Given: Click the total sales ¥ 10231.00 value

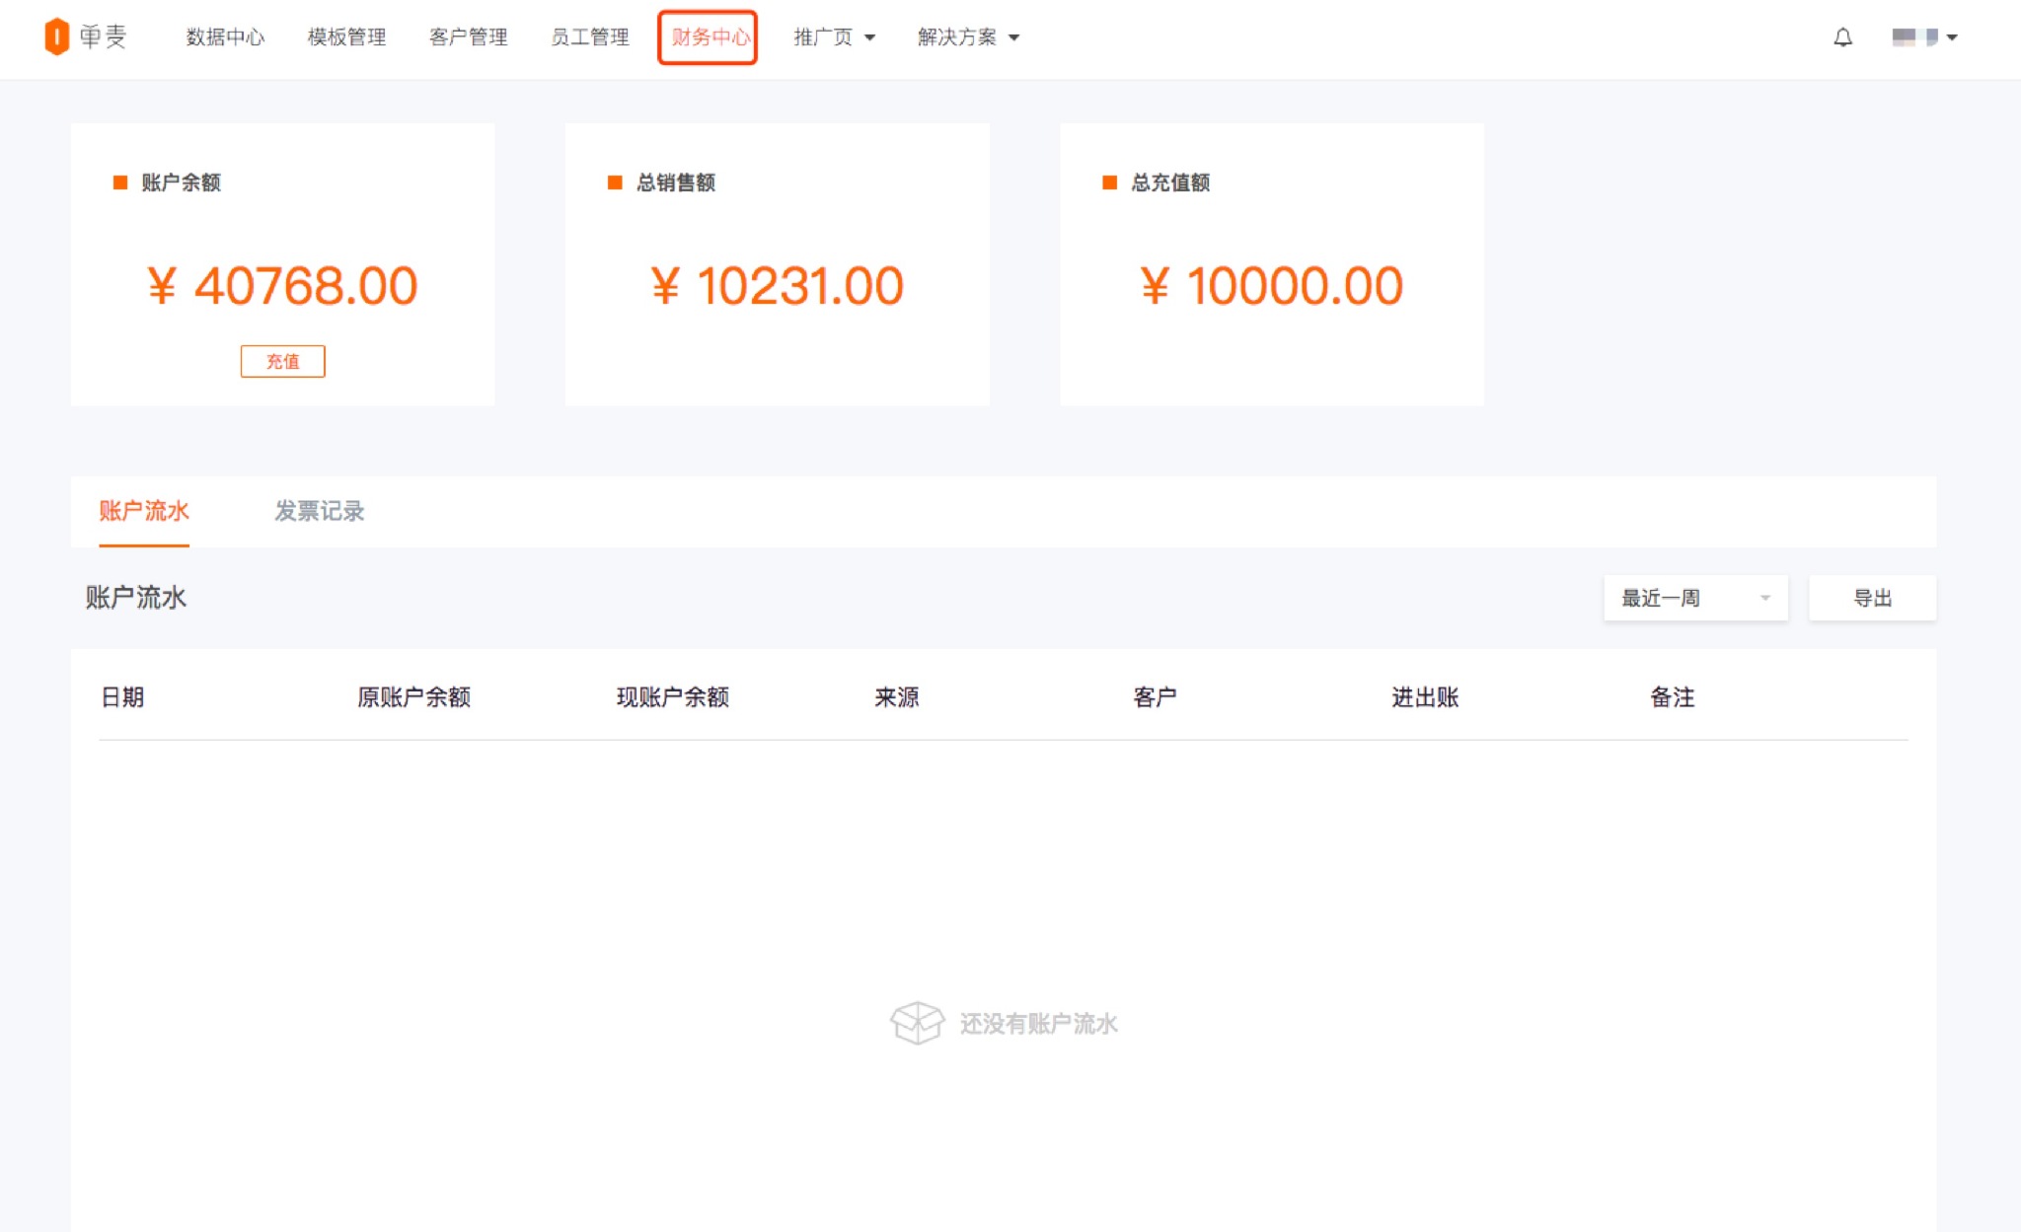Looking at the screenshot, I should [x=778, y=286].
